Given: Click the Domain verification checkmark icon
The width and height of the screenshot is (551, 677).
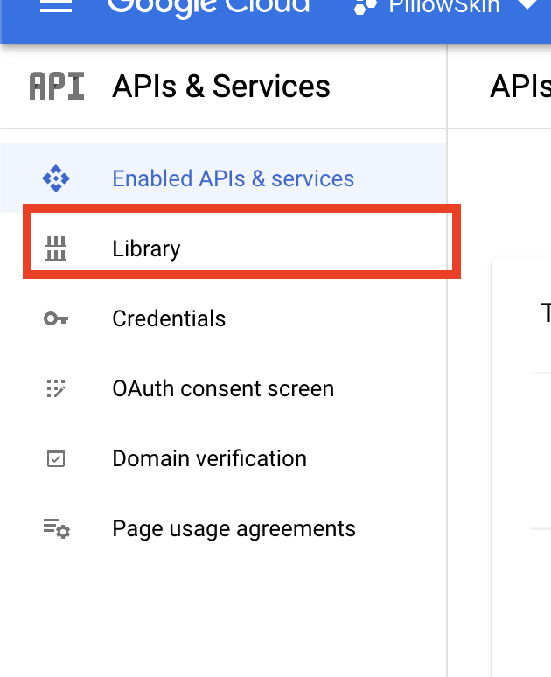Looking at the screenshot, I should point(56,458).
